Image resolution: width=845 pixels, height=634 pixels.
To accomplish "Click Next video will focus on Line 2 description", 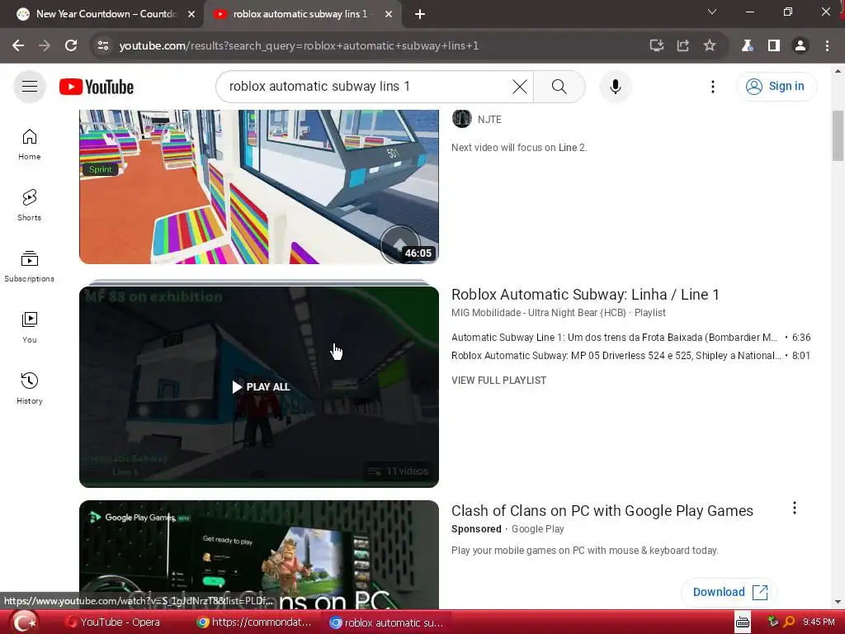I will coord(519,147).
